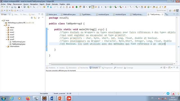Image resolution: width=180 pixels, height=101 pixels.
Task: Open the Windows Start button
Action: 4,98
